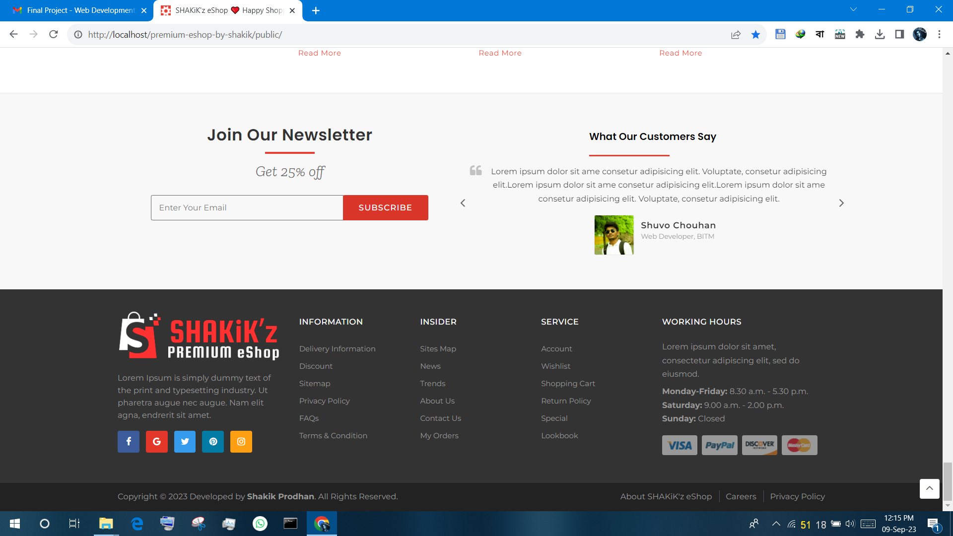Click the page vertical scrollbar thumb
Screen dimensions: 953x536
(948, 481)
